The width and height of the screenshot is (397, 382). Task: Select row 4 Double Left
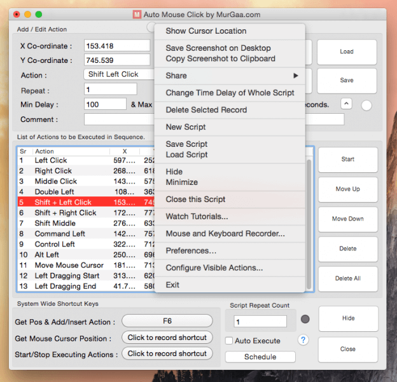(x=86, y=192)
